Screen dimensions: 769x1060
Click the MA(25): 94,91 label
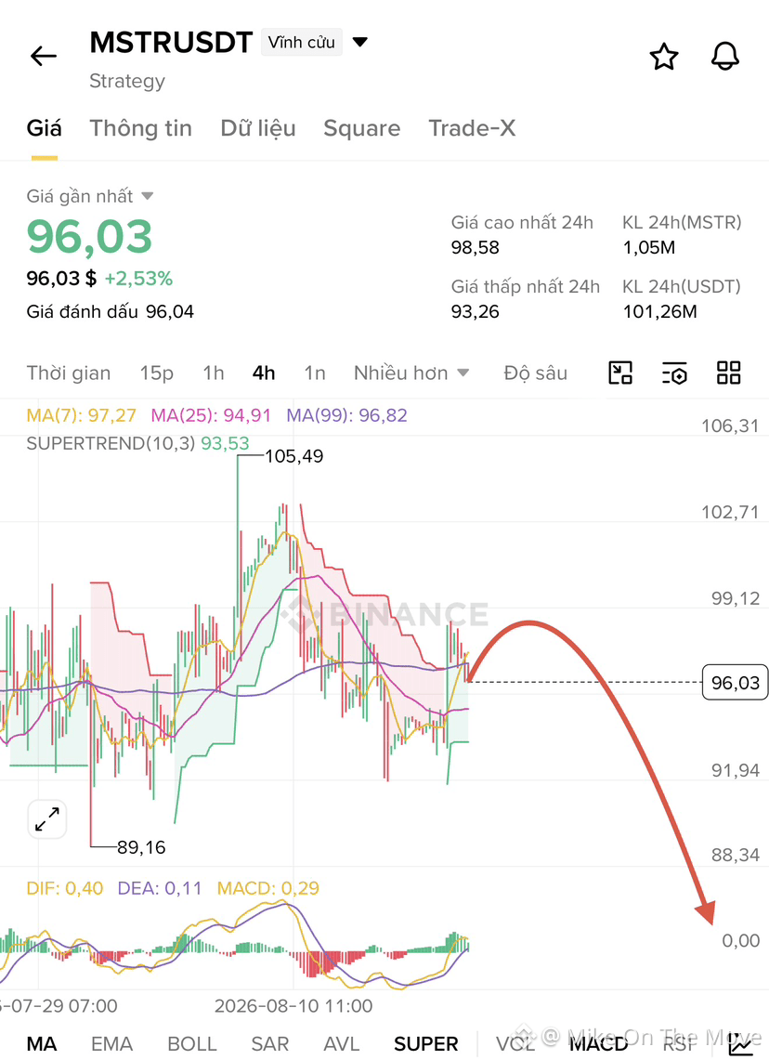211,414
